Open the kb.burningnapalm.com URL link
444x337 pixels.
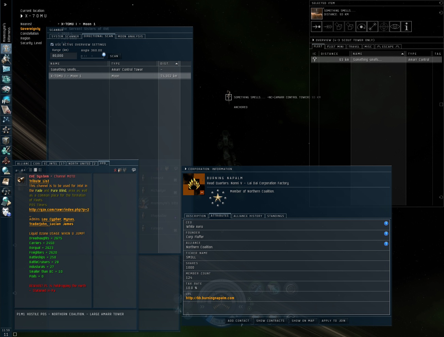(210, 298)
